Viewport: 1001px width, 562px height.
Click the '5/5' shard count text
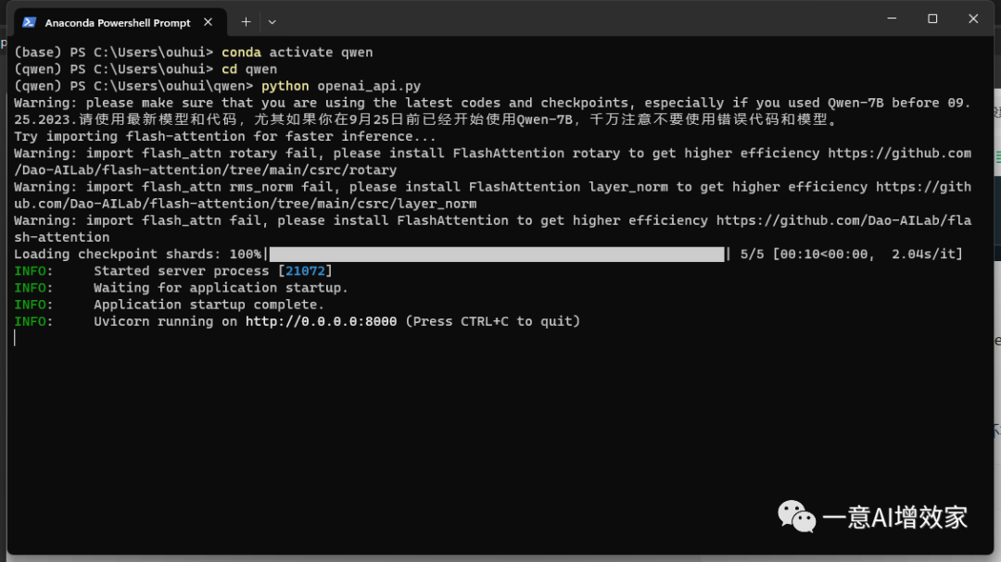(752, 255)
